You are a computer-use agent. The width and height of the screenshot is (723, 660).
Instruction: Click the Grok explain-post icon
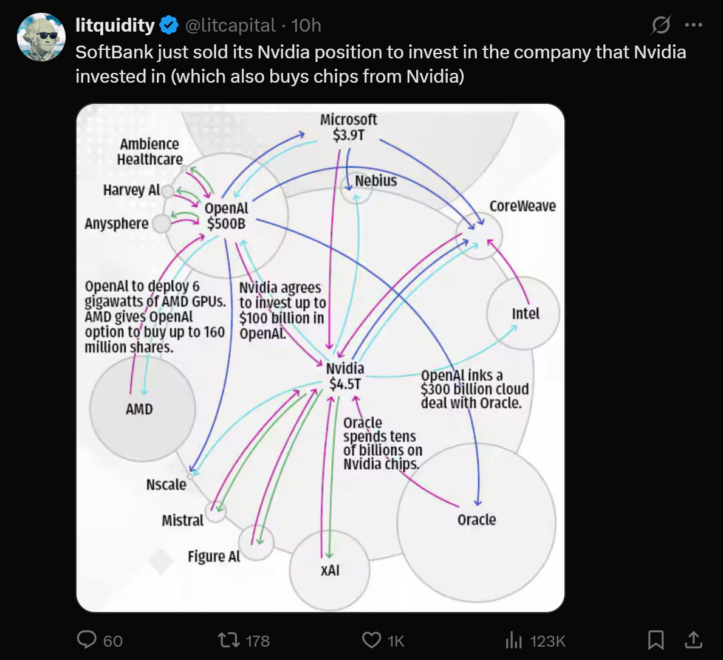point(661,26)
